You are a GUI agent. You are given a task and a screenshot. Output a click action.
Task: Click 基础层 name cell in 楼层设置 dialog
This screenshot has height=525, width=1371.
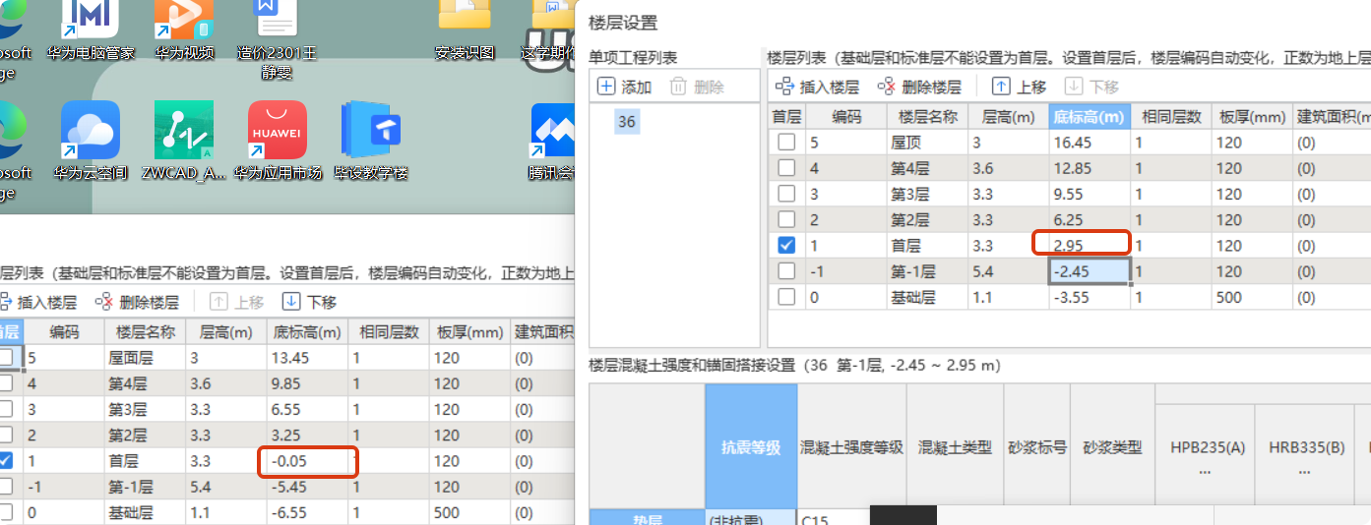click(x=926, y=296)
